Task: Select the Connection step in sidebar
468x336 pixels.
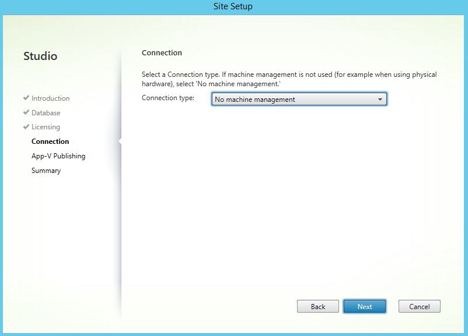Action: click(x=50, y=142)
